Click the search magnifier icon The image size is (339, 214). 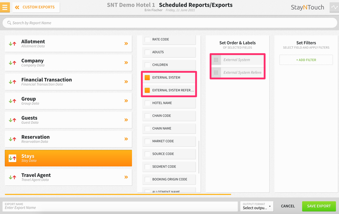9,23
